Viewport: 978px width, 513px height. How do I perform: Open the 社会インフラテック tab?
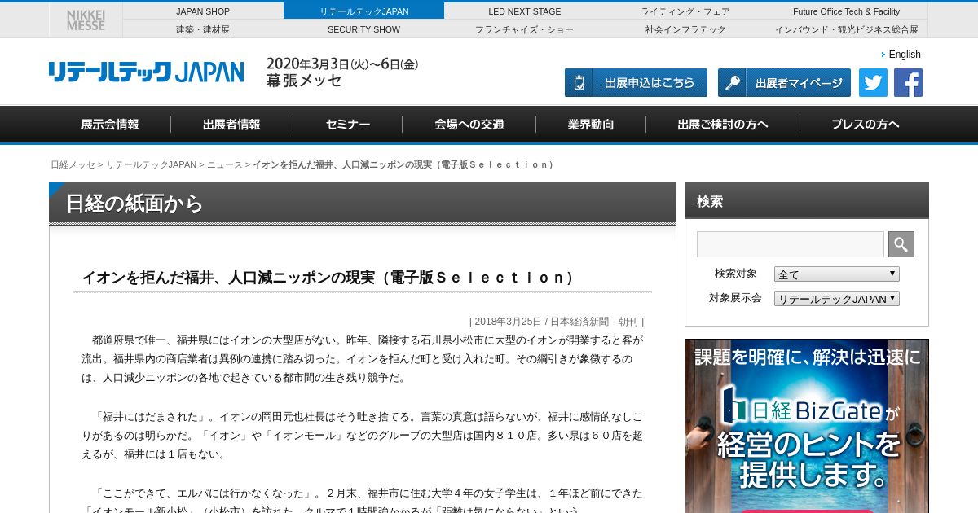click(x=685, y=29)
